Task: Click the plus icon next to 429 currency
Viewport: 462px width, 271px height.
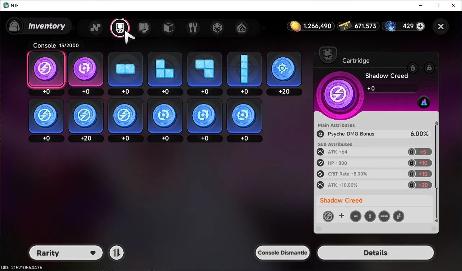Action: [x=420, y=26]
